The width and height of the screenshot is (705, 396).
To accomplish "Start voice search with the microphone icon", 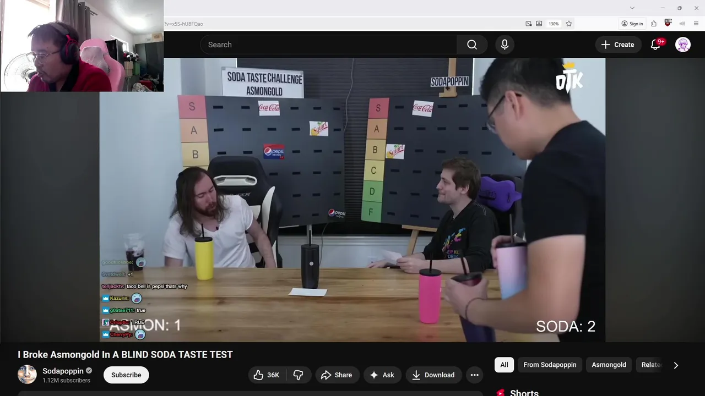I will 505,45.
